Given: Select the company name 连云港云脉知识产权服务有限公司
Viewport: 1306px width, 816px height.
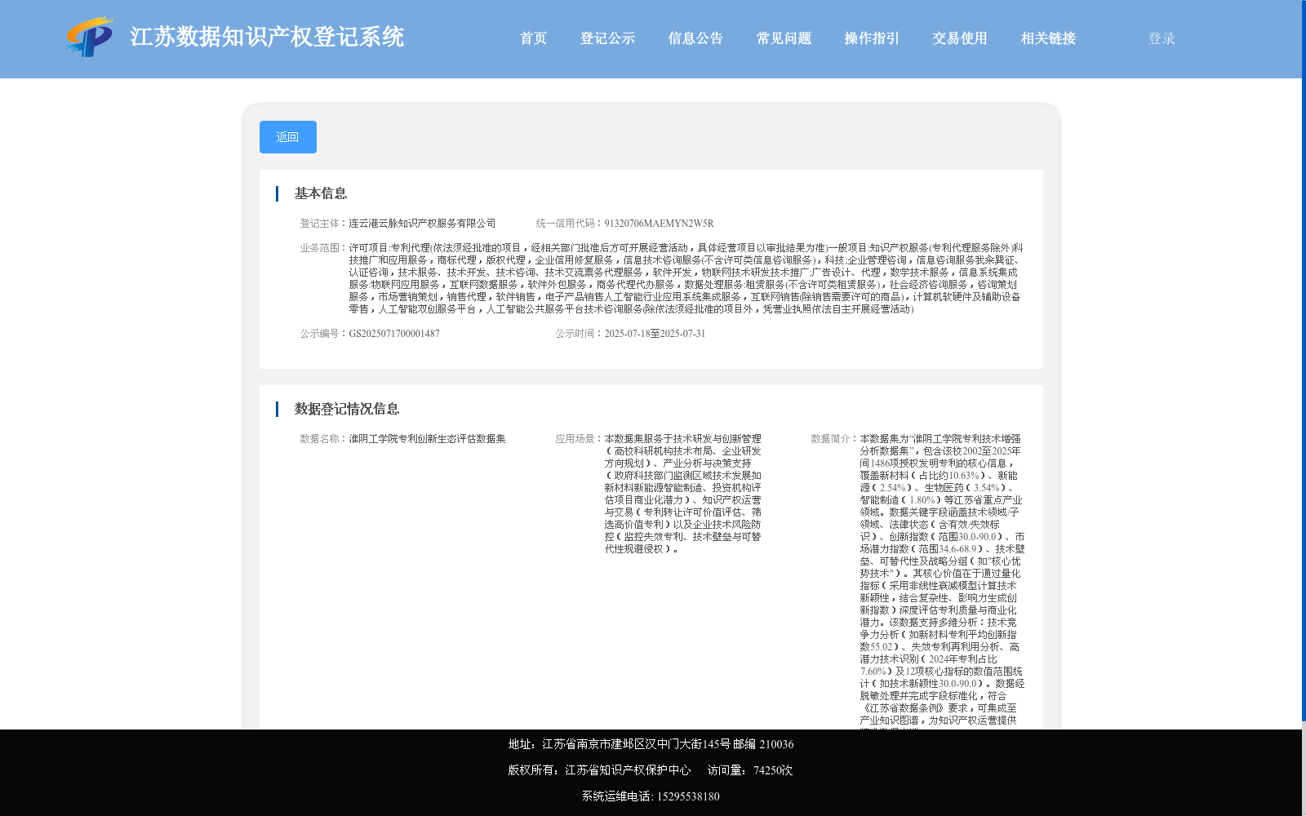Looking at the screenshot, I should [422, 224].
